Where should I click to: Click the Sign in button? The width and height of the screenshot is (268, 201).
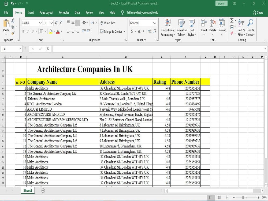tap(221, 3)
